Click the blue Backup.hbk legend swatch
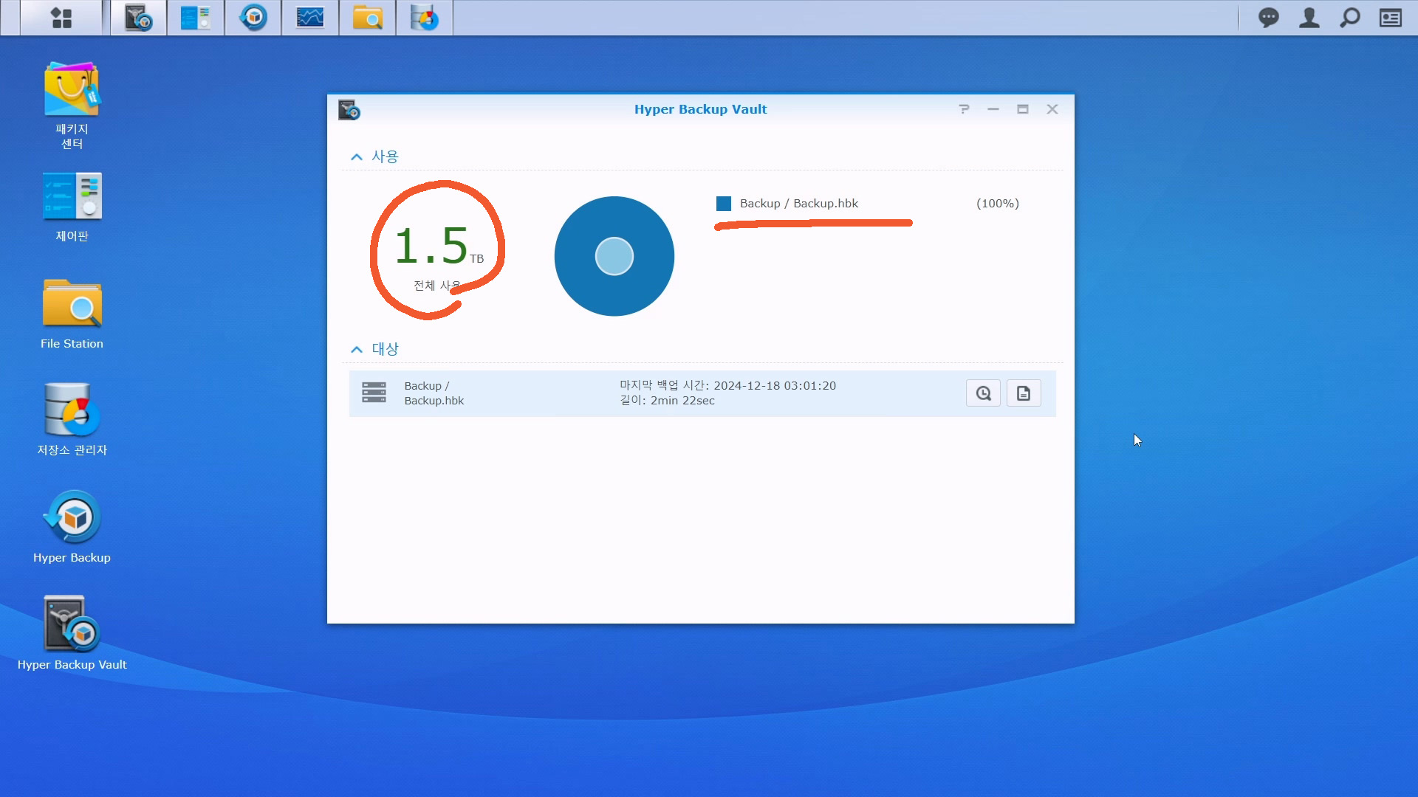Image resolution: width=1418 pixels, height=797 pixels. [724, 204]
